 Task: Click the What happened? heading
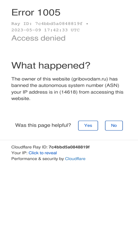[51, 65]
